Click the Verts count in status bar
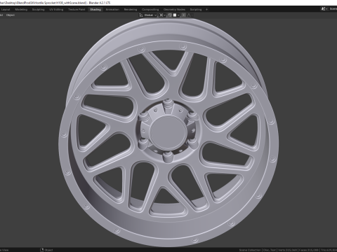337x252 pixels. (288, 250)
